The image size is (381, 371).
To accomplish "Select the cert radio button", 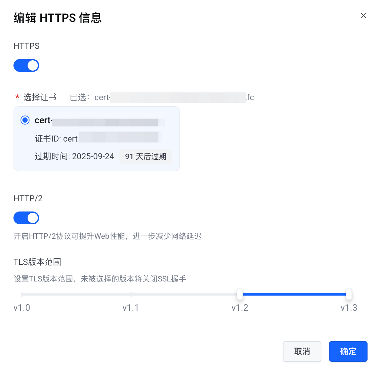I will 25,120.
